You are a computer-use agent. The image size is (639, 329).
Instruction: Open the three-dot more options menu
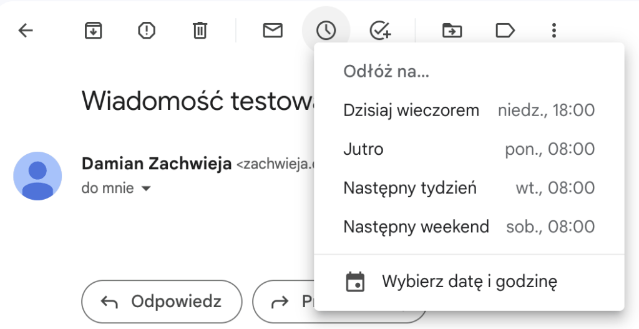tap(554, 31)
